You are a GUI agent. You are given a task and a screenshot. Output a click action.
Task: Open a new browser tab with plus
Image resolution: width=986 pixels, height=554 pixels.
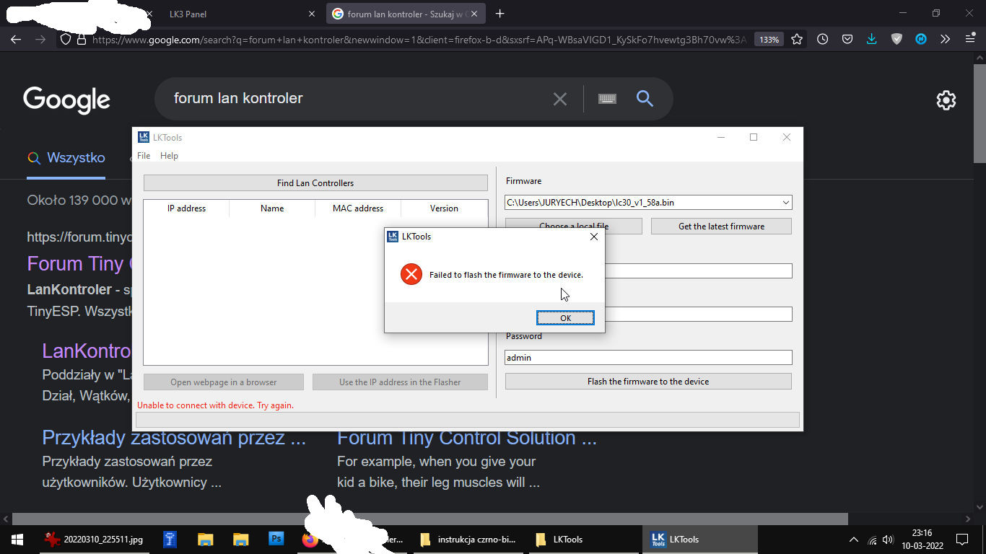coord(500,14)
